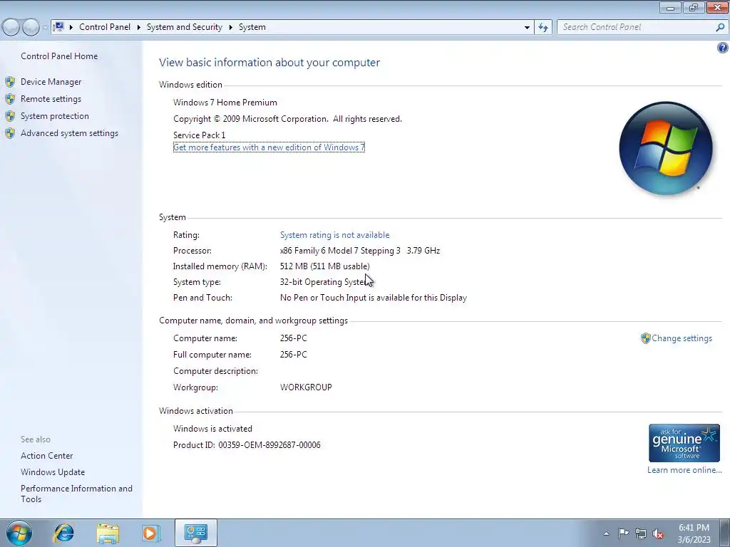Click the Genuine Microsoft software badge
730x547 pixels.
[684, 443]
